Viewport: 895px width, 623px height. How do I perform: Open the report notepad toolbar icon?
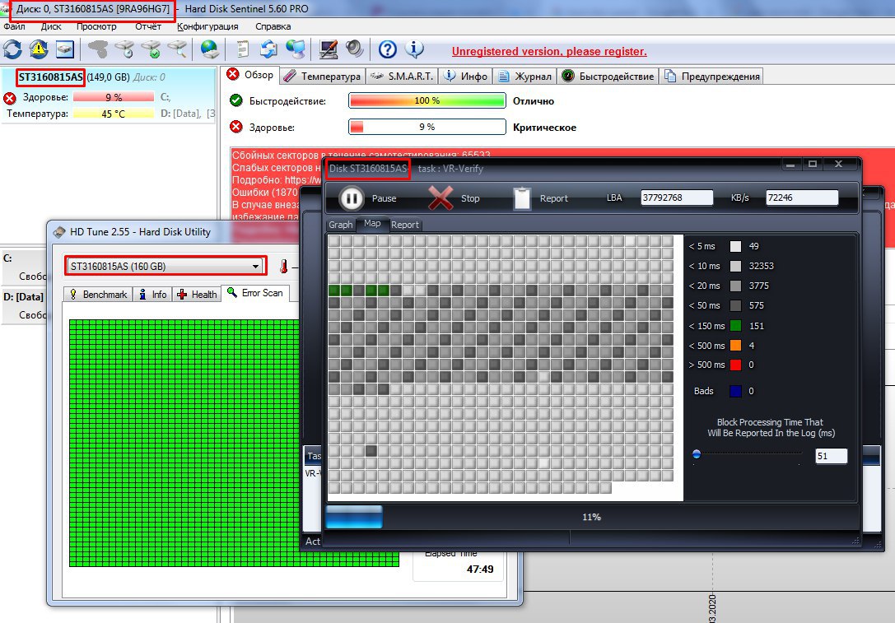[243, 49]
